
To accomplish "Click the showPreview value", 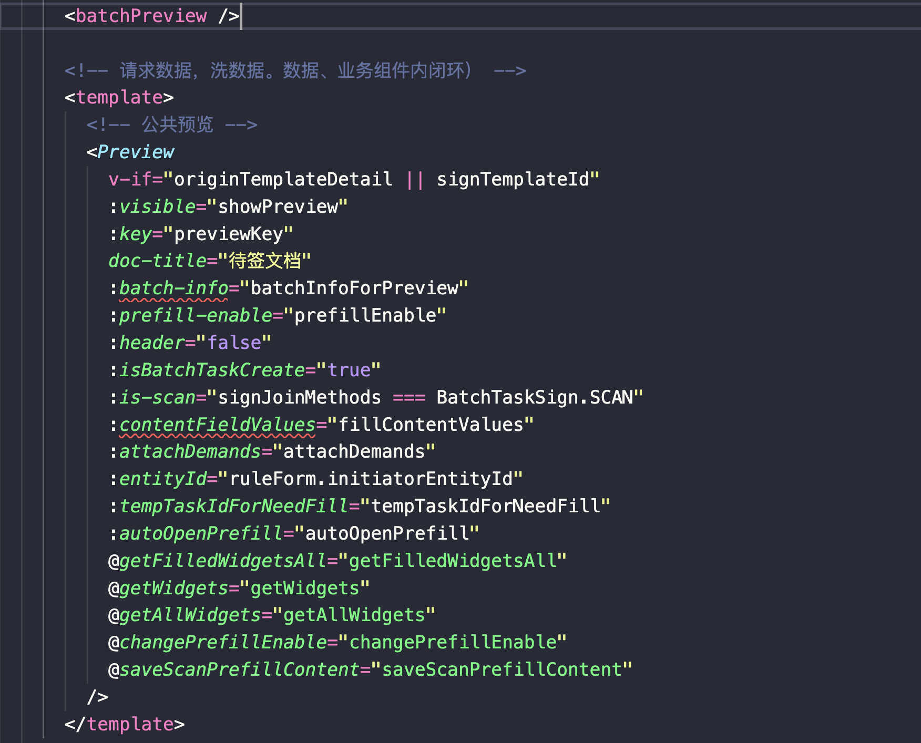I will (x=278, y=207).
